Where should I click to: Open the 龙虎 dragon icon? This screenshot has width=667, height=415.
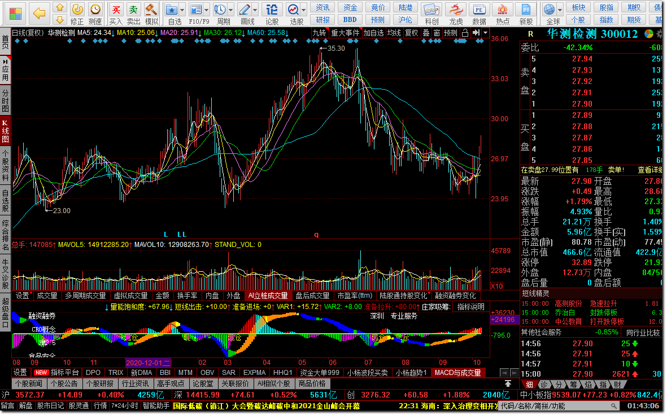point(456,10)
